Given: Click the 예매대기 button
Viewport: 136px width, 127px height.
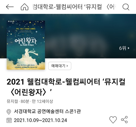Looking at the screenshot, I should coord(60,66).
